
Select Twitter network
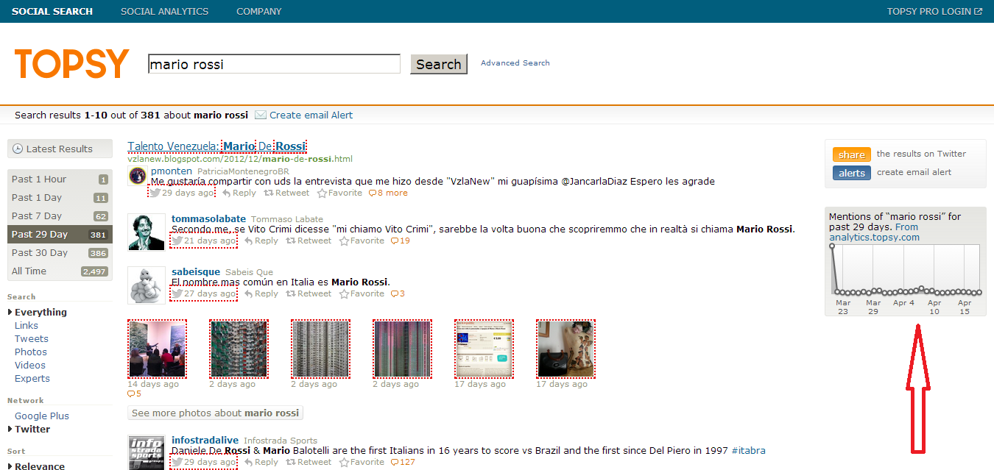coord(32,429)
